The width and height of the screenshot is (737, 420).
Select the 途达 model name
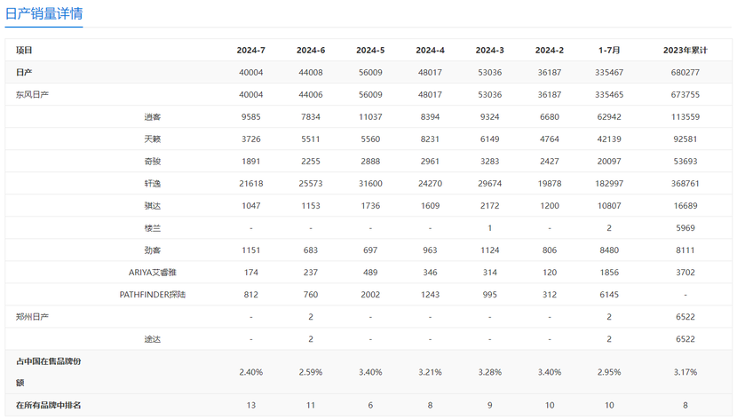tap(153, 339)
